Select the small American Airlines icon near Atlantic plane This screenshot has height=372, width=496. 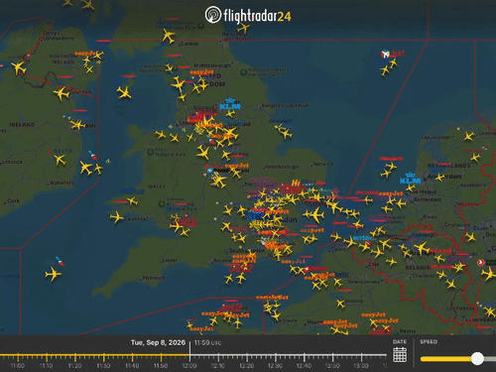pos(60,261)
